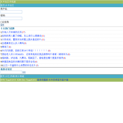Open 首页 in the bottom navigation bar
Image resolution: width=123 pixels, height=123 pixels.
coord(2,76)
